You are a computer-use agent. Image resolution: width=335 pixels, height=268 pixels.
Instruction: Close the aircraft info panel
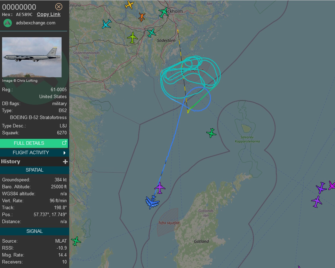[59, 7]
